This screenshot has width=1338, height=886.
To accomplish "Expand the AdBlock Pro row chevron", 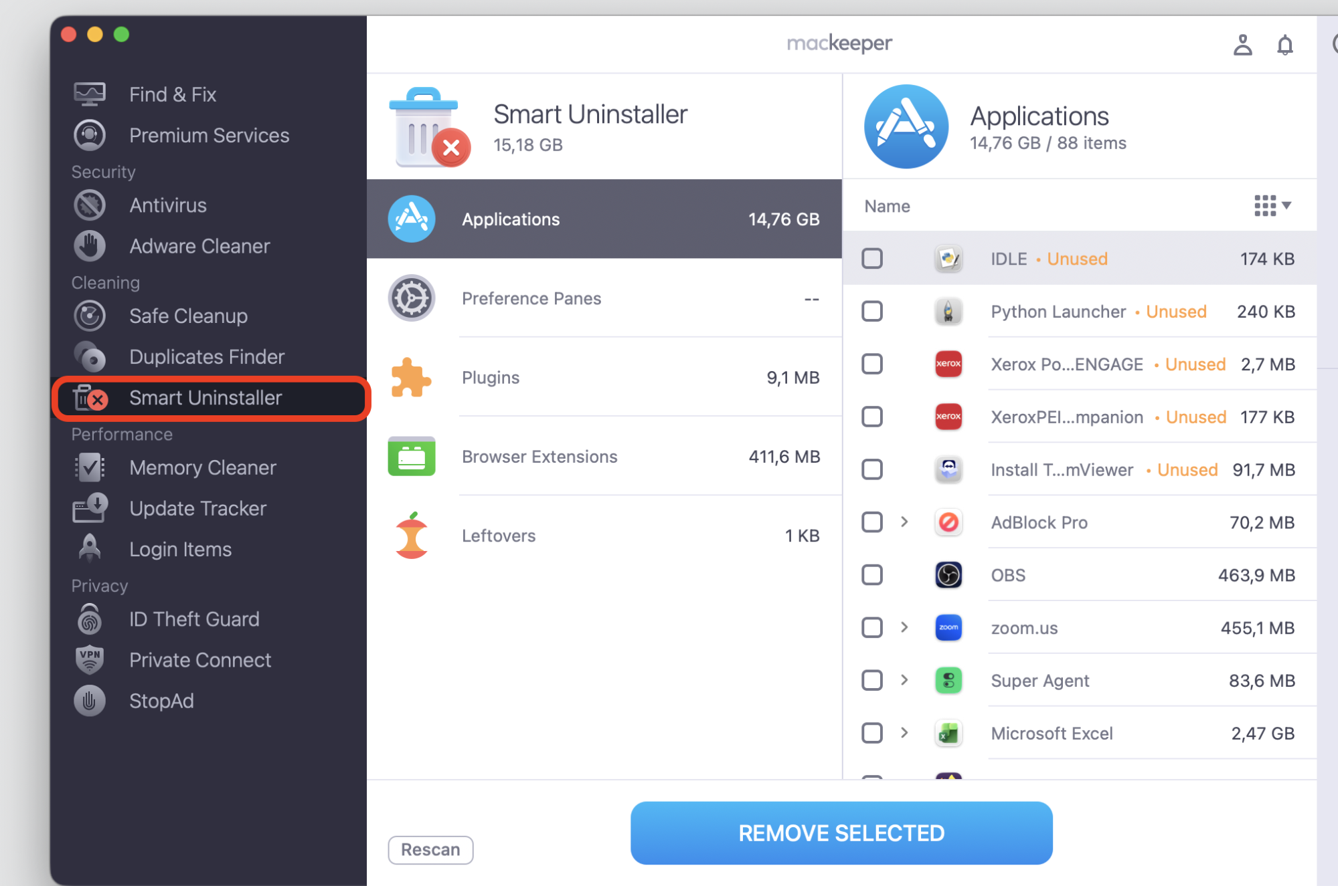I will (904, 522).
